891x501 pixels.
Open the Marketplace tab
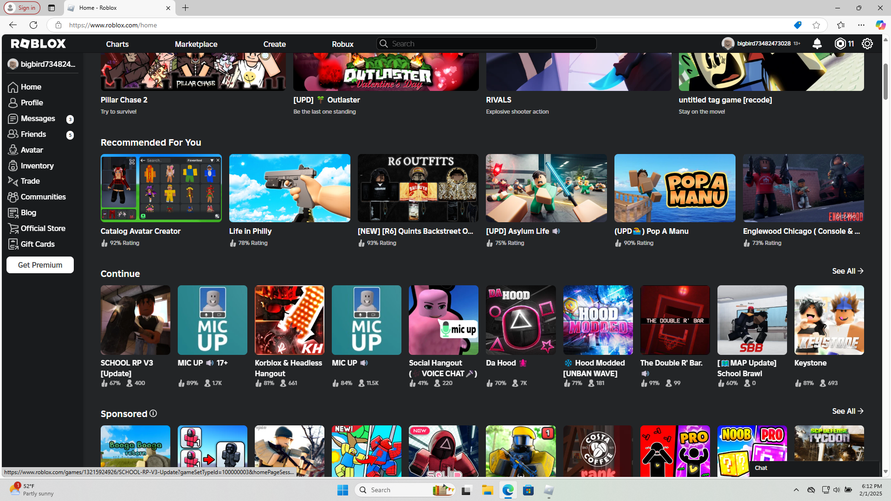tap(196, 44)
